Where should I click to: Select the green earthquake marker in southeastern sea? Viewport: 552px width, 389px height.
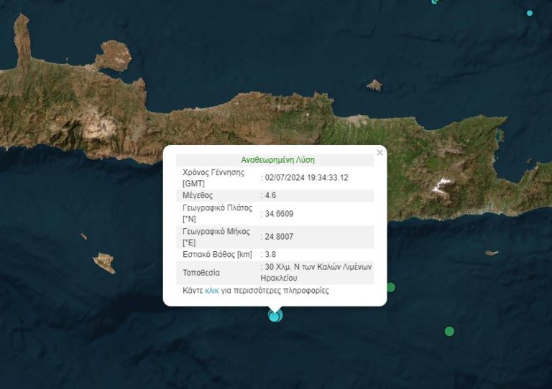tap(449, 331)
